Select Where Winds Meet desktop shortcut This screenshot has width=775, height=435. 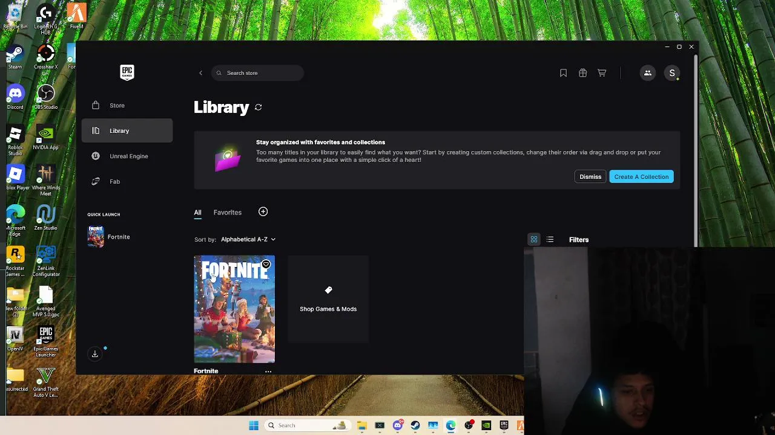point(46,181)
